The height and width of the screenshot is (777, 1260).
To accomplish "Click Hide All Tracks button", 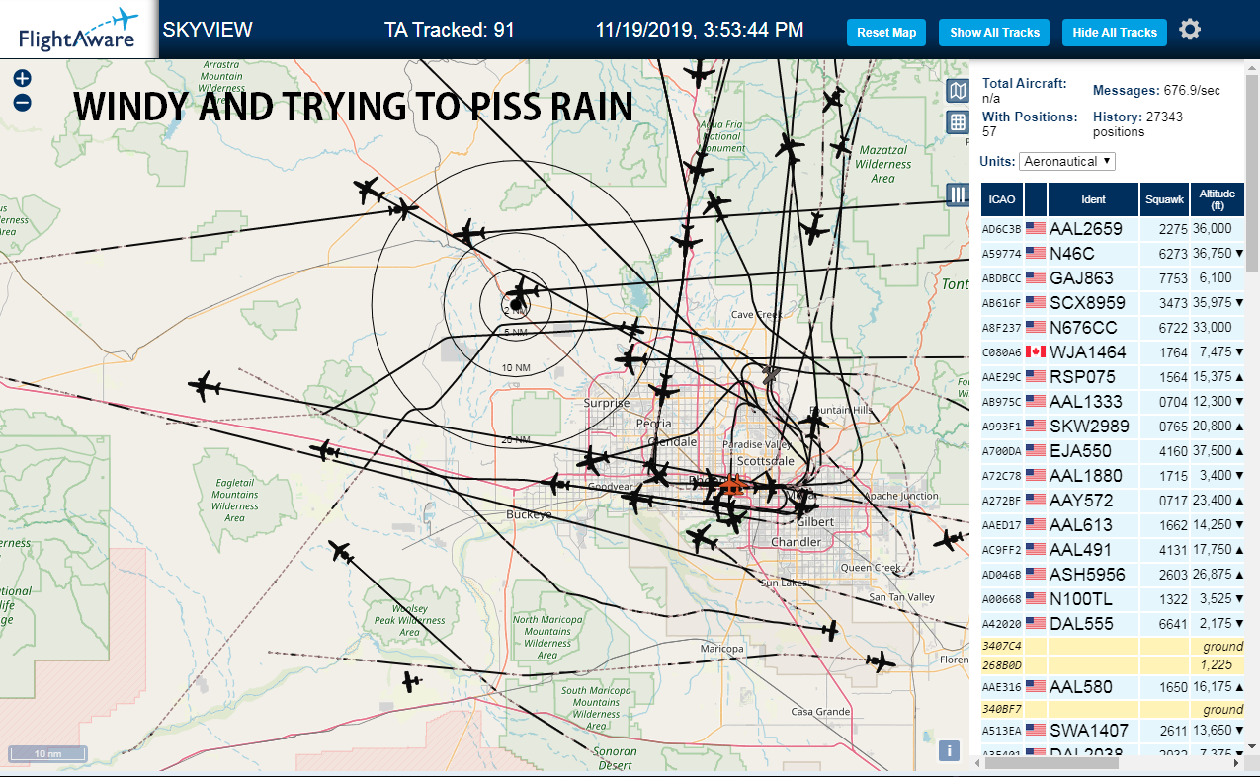I will (1115, 33).
